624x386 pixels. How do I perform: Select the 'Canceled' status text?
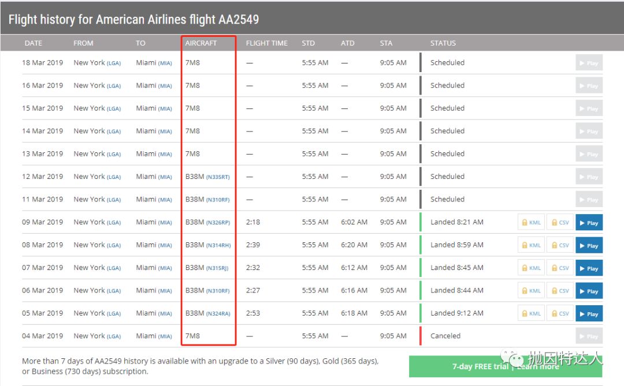click(x=445, y=336)
